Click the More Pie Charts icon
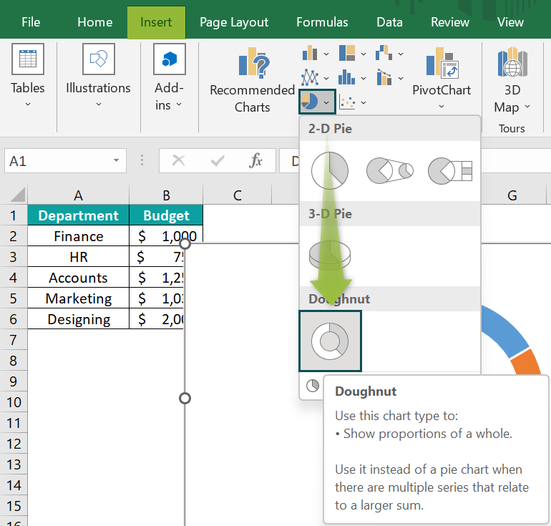This screenshot has height=526, width=551. tap(313, 386)
